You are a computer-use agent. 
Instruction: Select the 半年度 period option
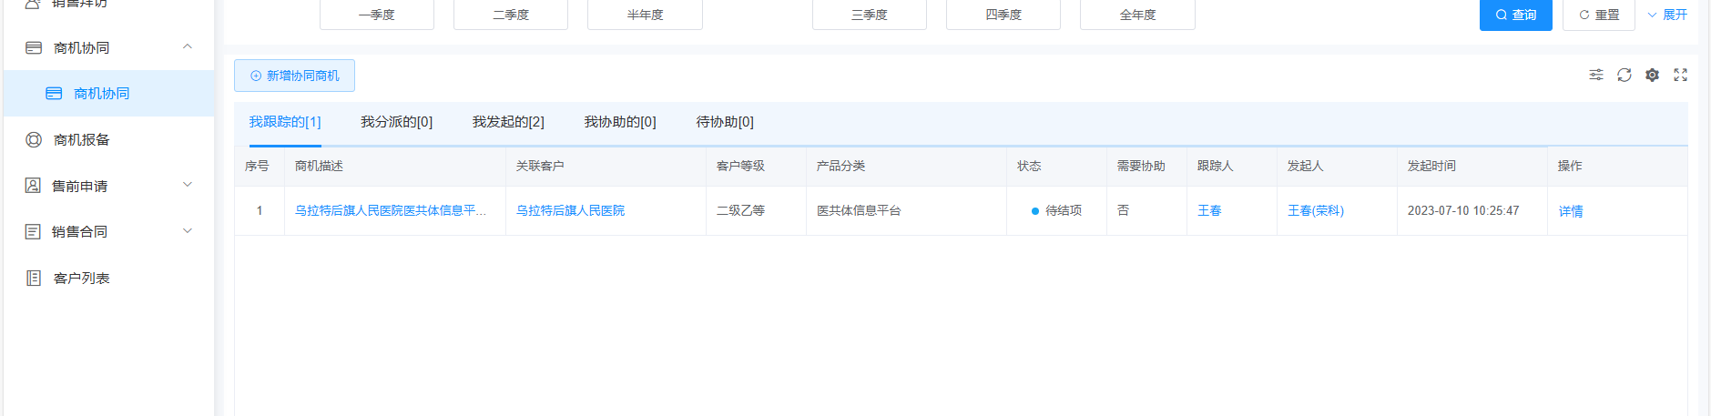pos(645,15)
